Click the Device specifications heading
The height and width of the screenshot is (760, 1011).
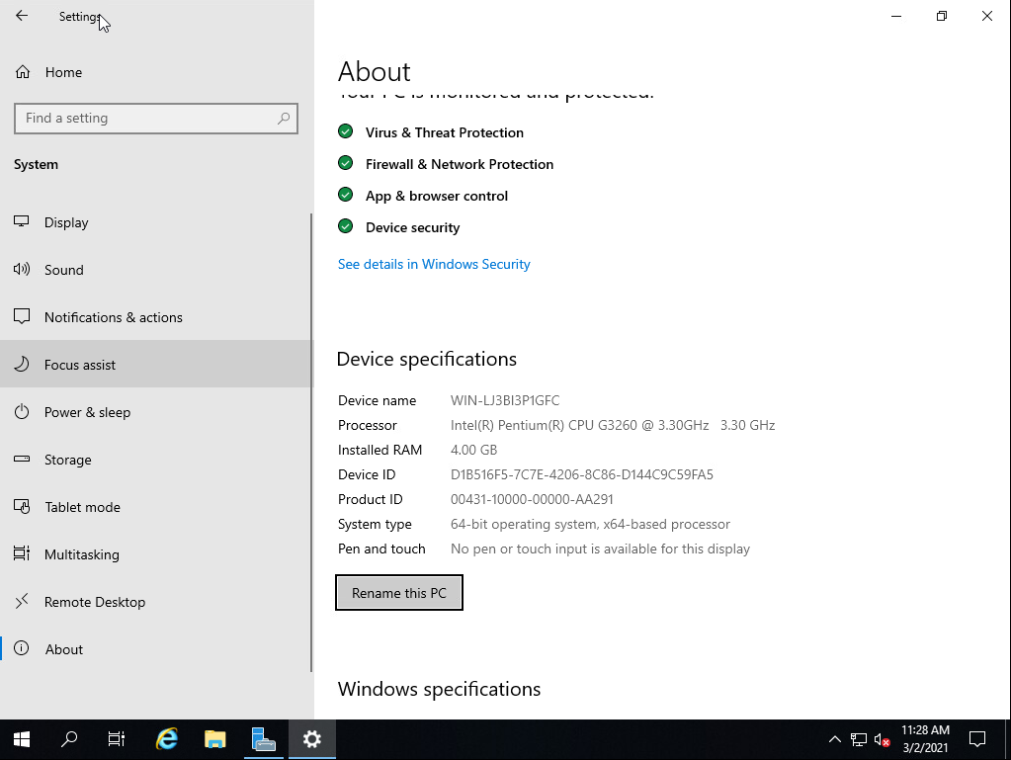(x=427, y=359)
